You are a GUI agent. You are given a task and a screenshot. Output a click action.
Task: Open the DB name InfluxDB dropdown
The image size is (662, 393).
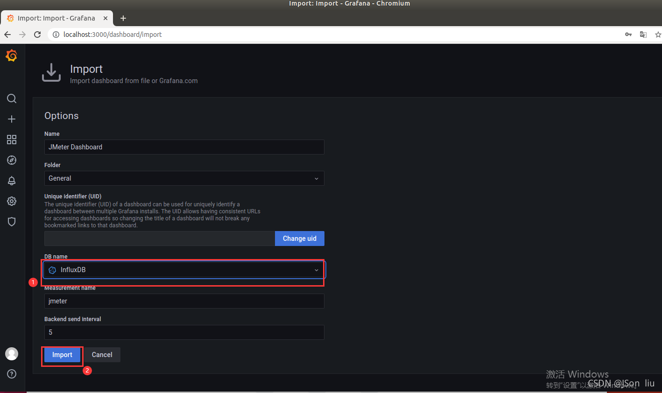click(x=184, y=270)
